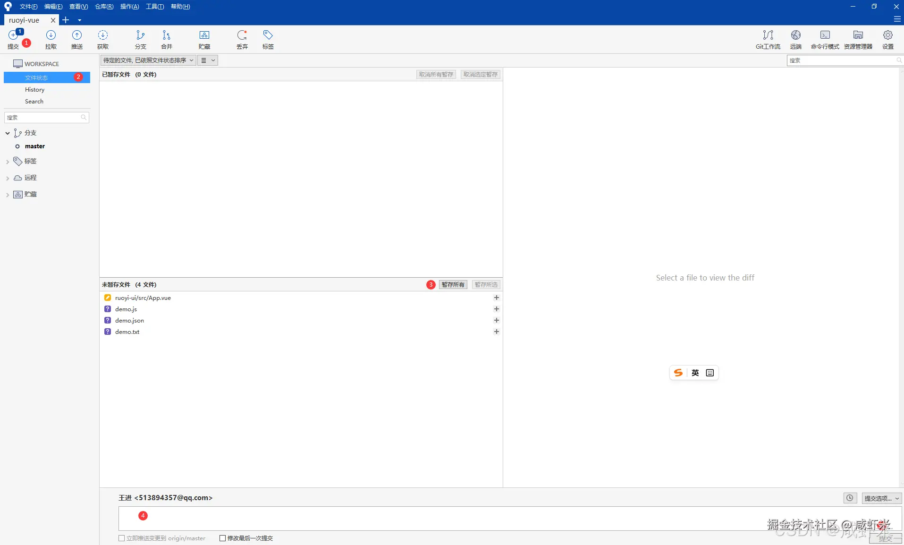904x545 pixels.
Task: Open the 提交选项 commit options dropdown
Action: 881,498
